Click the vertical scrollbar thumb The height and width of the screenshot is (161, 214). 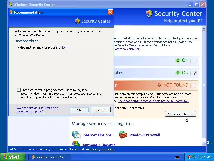coord(204,85)
